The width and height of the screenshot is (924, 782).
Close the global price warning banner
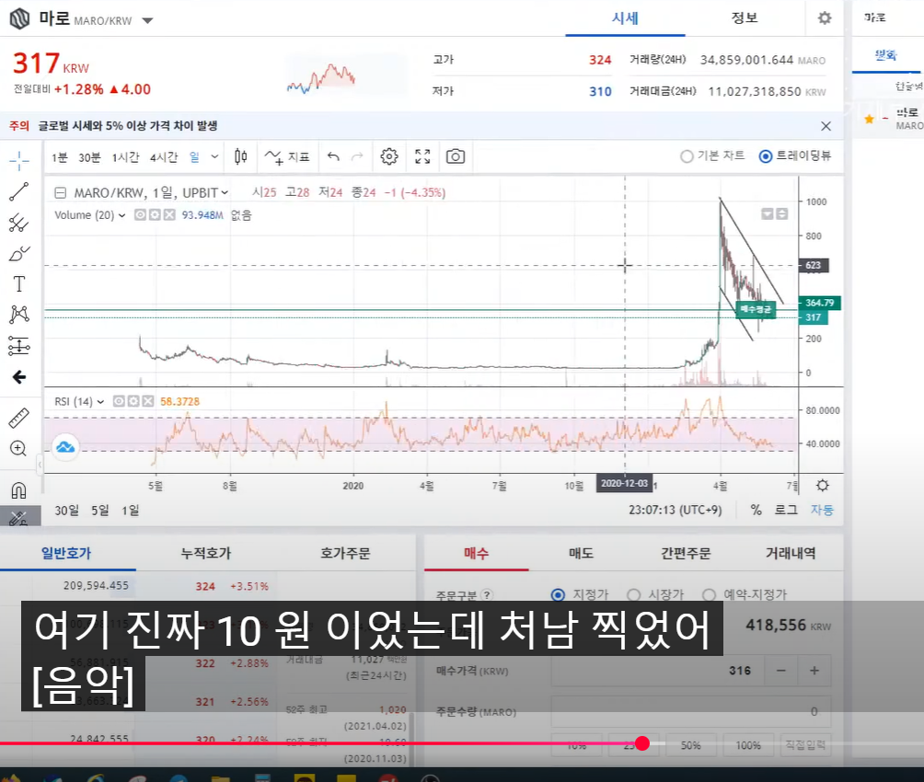click(x=826, y=126)
